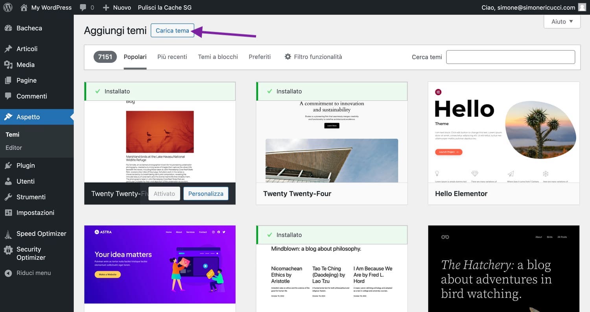The image size is (590, 312).
Task: Open the Nuovo menu in admin bar
Action: pyautogui.click(x=117, y=7)
